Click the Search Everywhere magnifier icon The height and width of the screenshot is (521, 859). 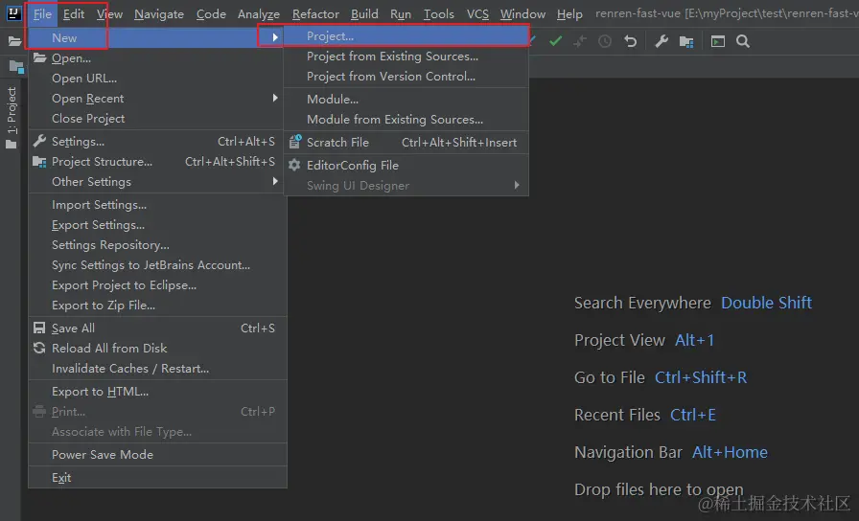(x=743, y=41)
